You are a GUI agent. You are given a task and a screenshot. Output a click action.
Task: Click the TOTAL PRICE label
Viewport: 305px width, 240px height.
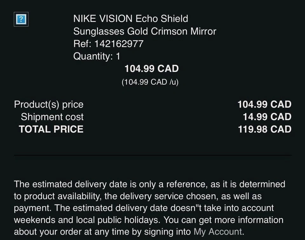tap(51, 129)
